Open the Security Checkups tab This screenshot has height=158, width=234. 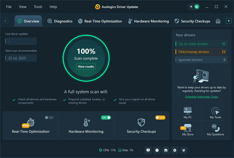[x=192, y=21]
